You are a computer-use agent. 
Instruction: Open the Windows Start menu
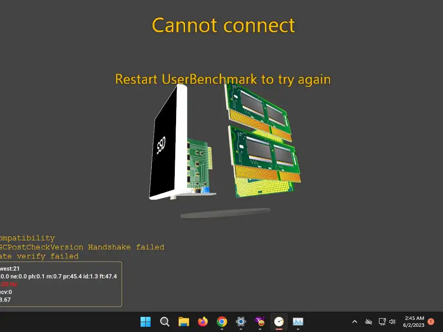coord(145,322)
